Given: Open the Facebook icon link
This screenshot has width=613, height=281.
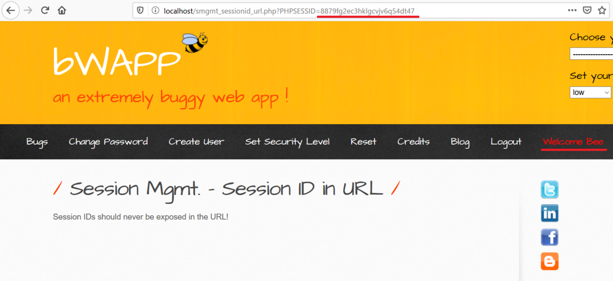Looking at the screenshot, I should coord(550,237).
